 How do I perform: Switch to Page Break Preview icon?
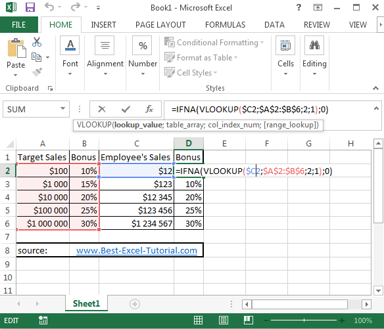click(x=249, y=320)
